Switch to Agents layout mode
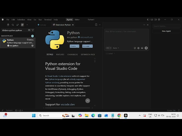The height and width of the screenshot is (136, 182). pos(69,20)
